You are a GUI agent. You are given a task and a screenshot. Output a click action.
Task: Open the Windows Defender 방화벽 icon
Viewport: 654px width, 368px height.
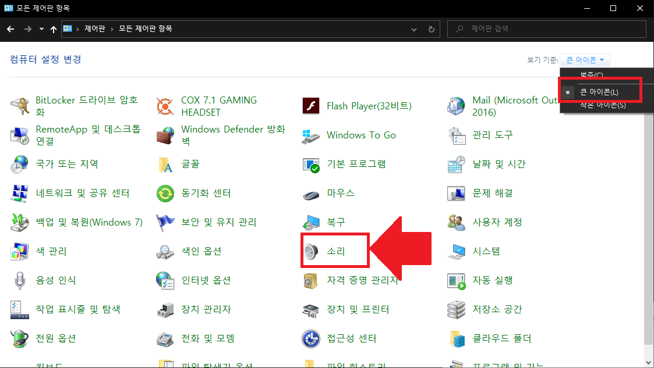[165, 135]
